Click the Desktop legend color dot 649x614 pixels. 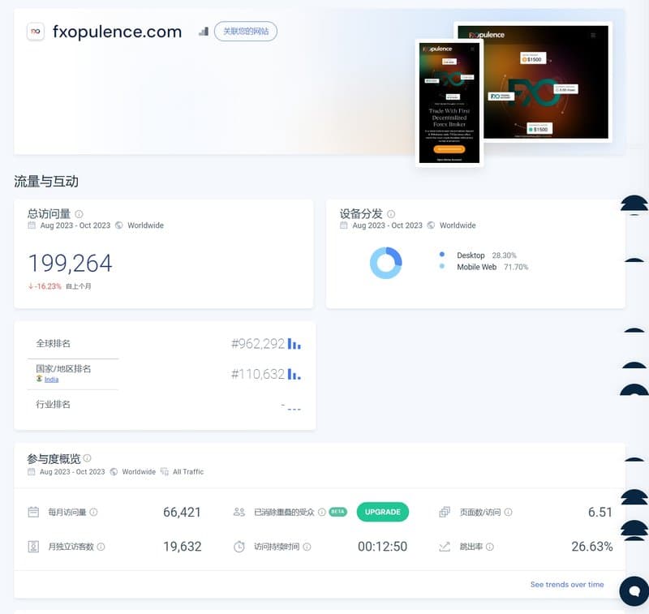point(442,255)
